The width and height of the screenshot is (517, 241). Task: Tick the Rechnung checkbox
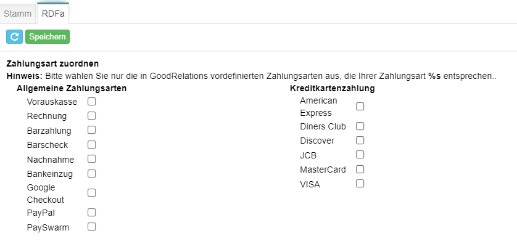coord(92,115)
